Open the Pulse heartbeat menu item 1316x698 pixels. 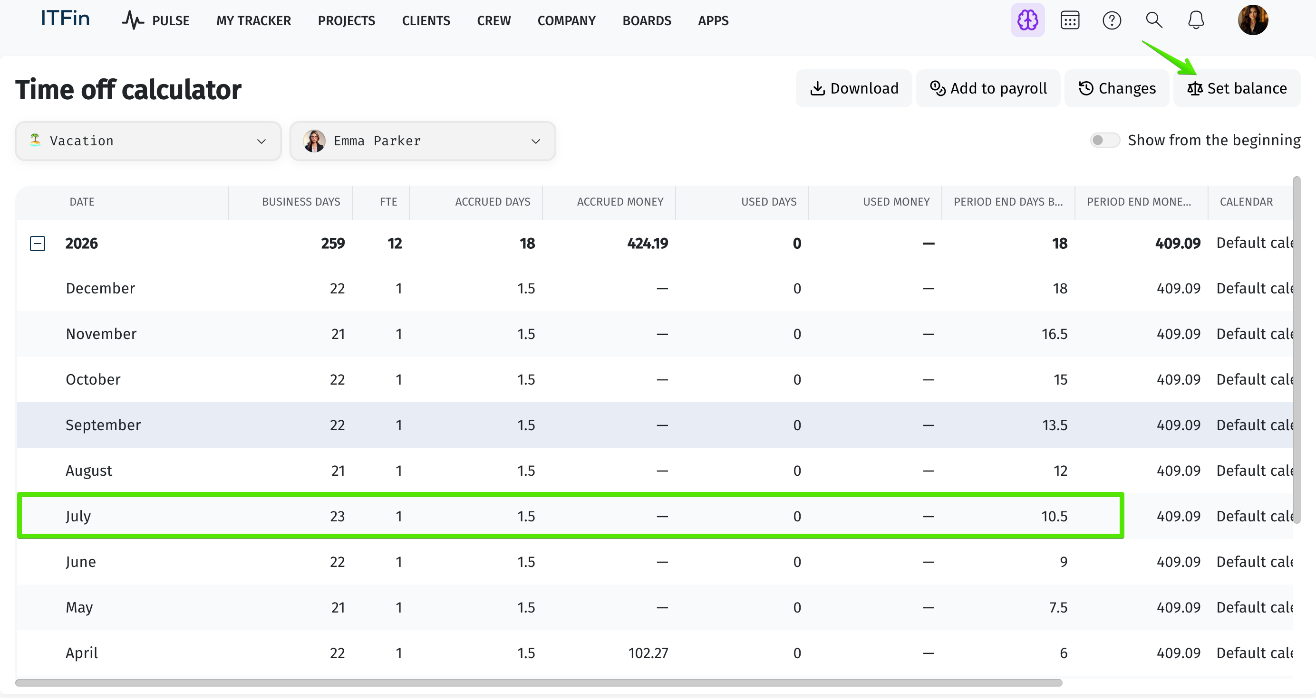(155, 20)
